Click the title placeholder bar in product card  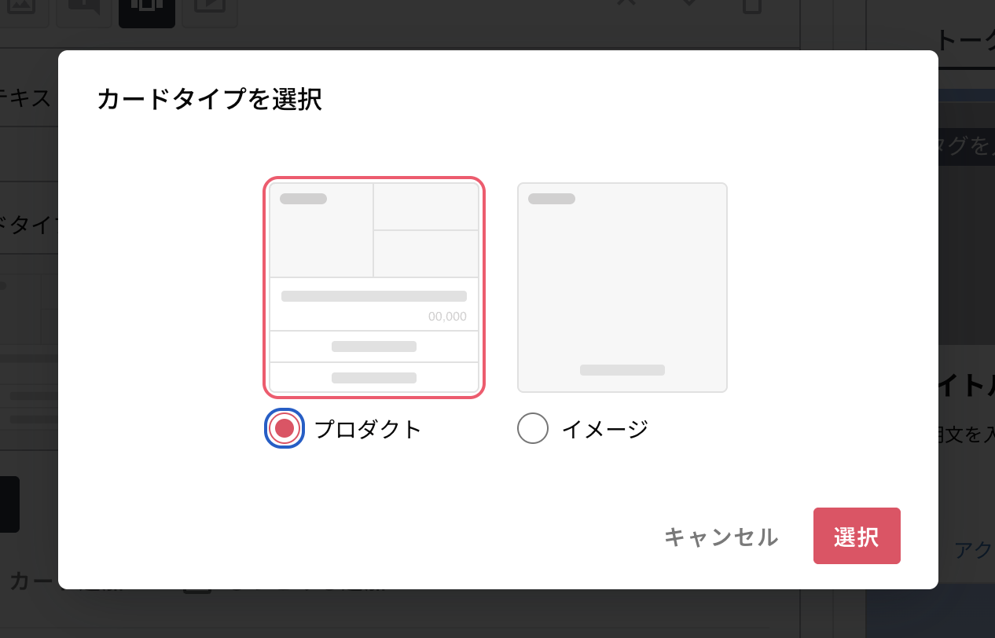pyautogui.click(x=373, y=296)
